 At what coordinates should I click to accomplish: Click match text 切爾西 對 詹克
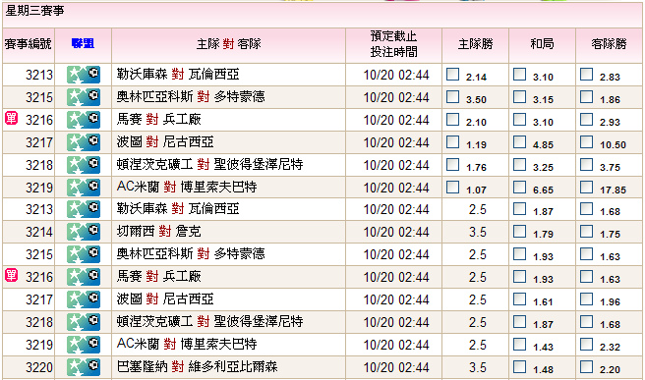(x=158, y=232)
